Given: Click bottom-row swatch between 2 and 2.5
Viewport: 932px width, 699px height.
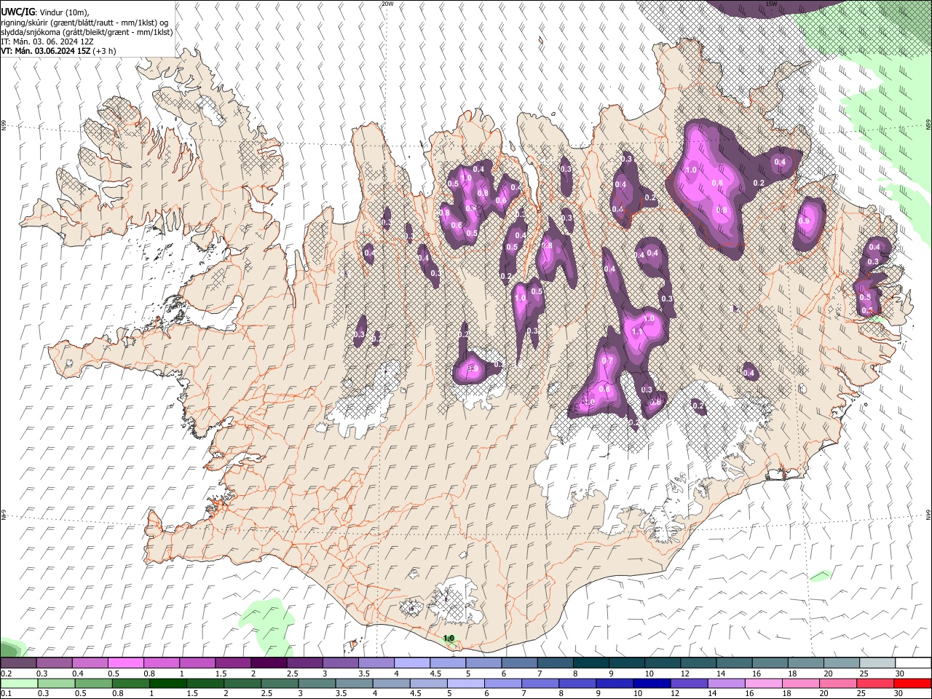Looking at the screenshot, I should click(x=242, y=683).
